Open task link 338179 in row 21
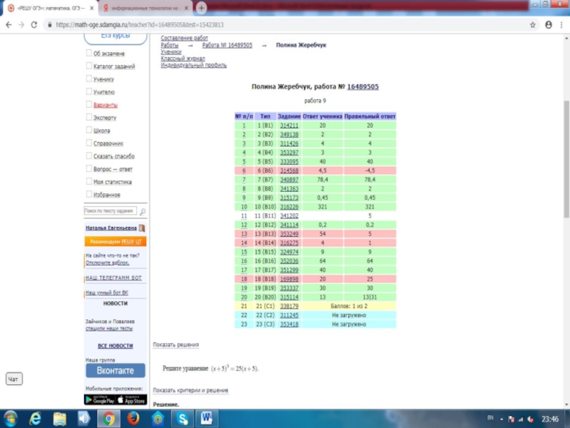The height and width of the screenshot is (428, 570). point(289,306)
